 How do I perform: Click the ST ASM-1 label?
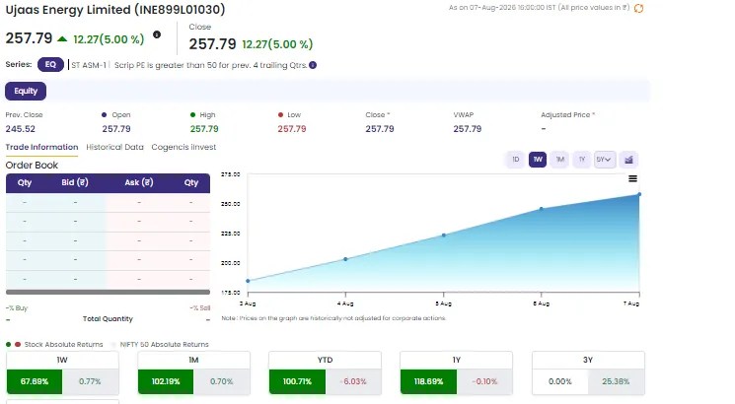point(89,65)
